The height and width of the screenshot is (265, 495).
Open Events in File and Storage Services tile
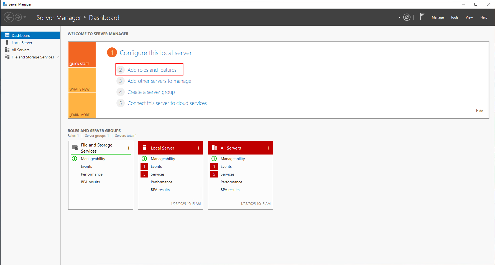pyautogui.click(x=86, y=166)
